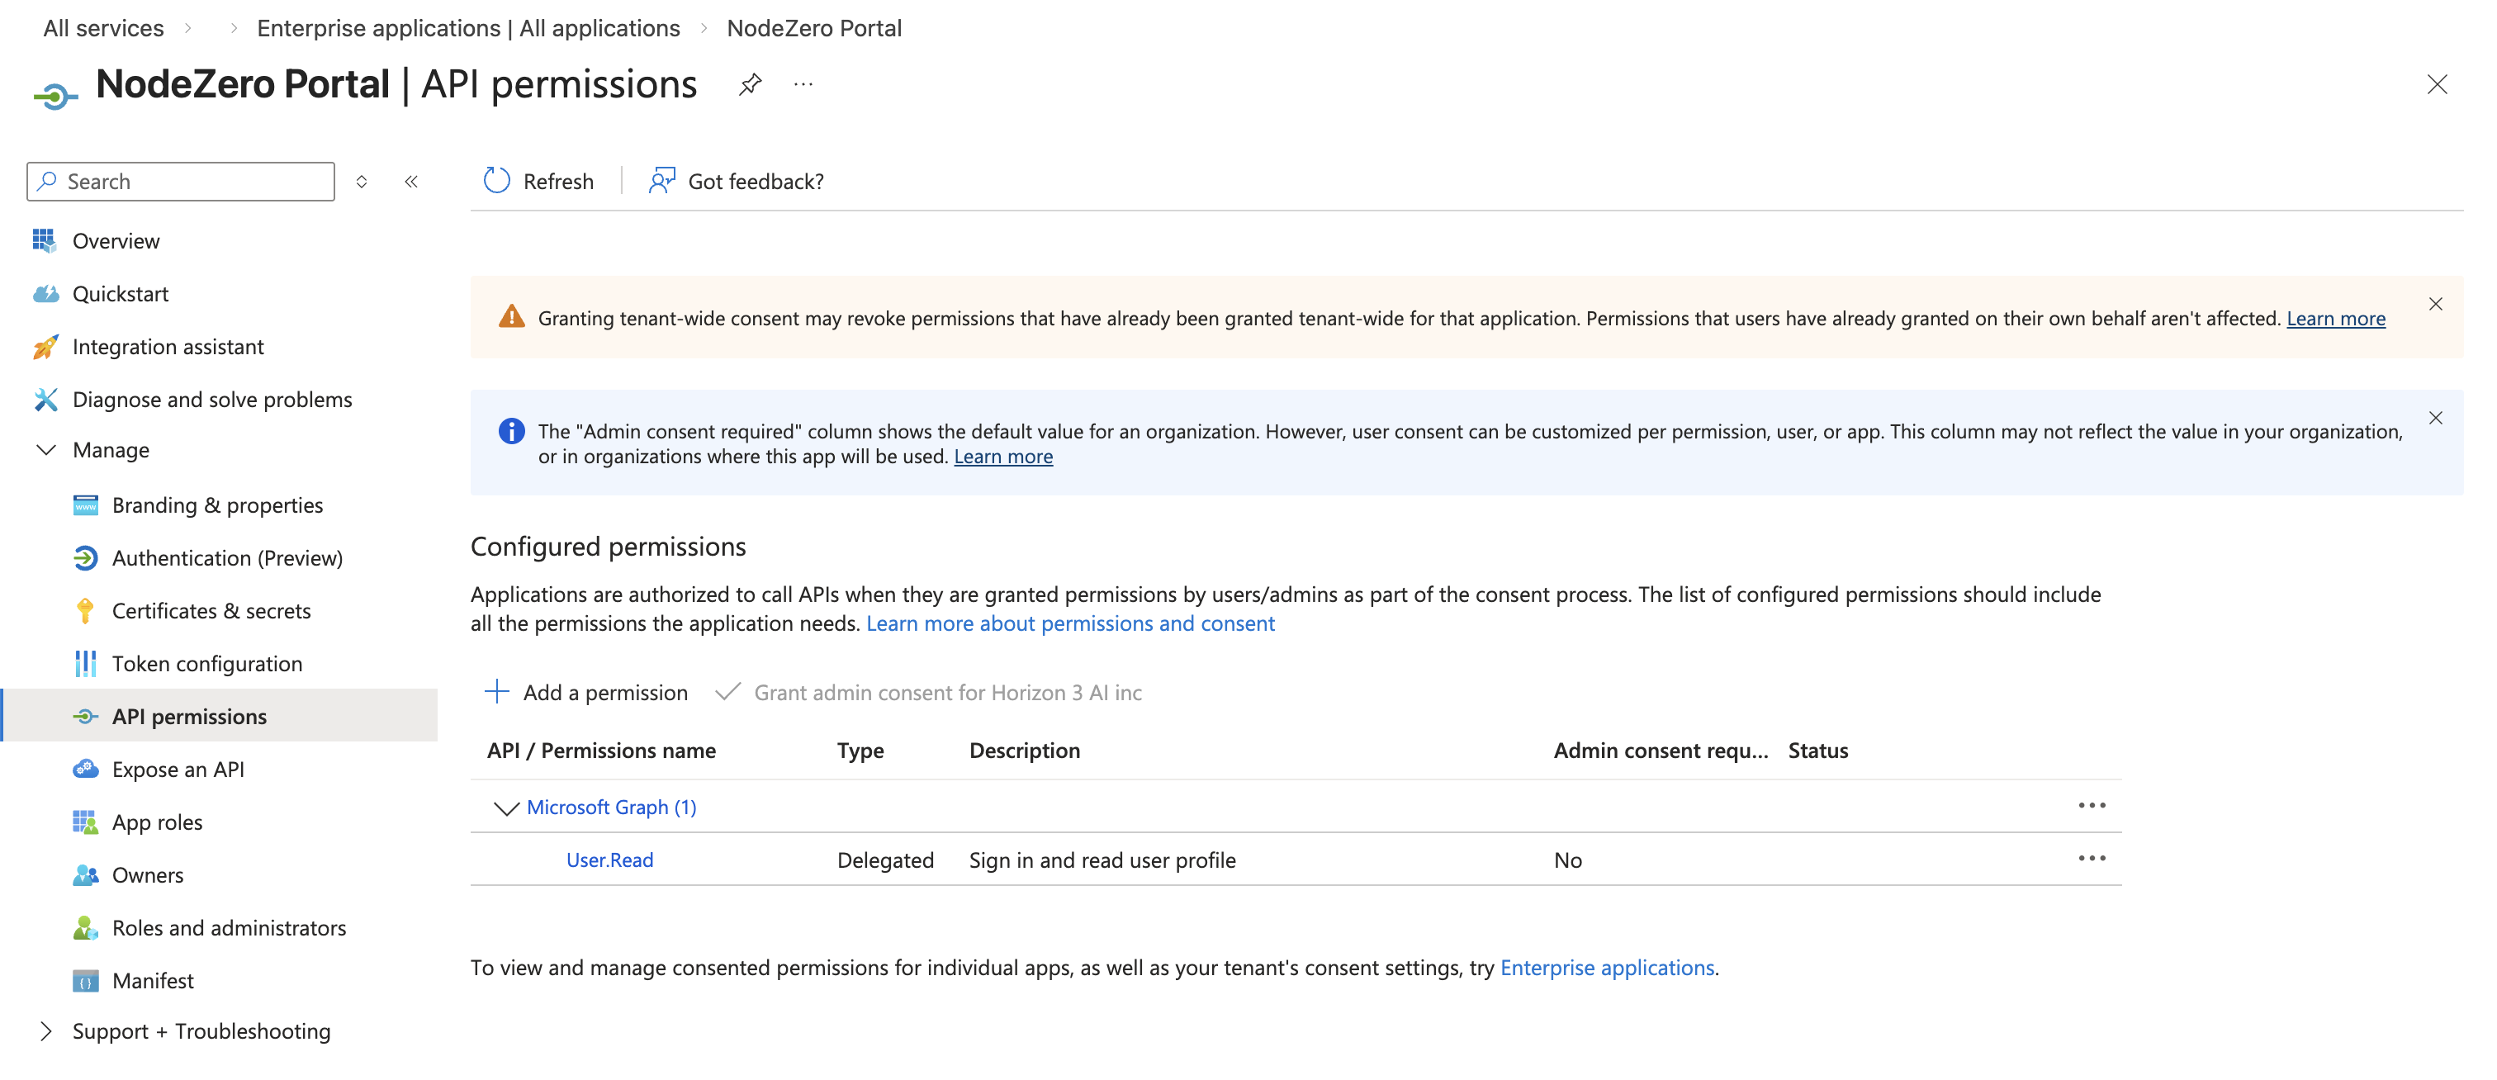
Task: Collapse the Manage section in sidebar
Action: point(45,450)
